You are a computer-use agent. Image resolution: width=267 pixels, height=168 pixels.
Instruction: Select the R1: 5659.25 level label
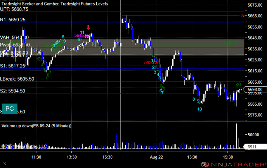pyautogui.click(x=13, y=20)
